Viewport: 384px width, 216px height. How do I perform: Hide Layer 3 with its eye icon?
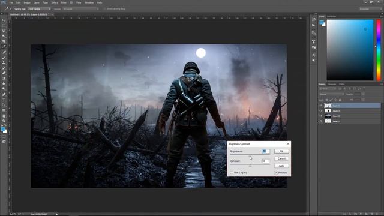(x=321, y=111)
